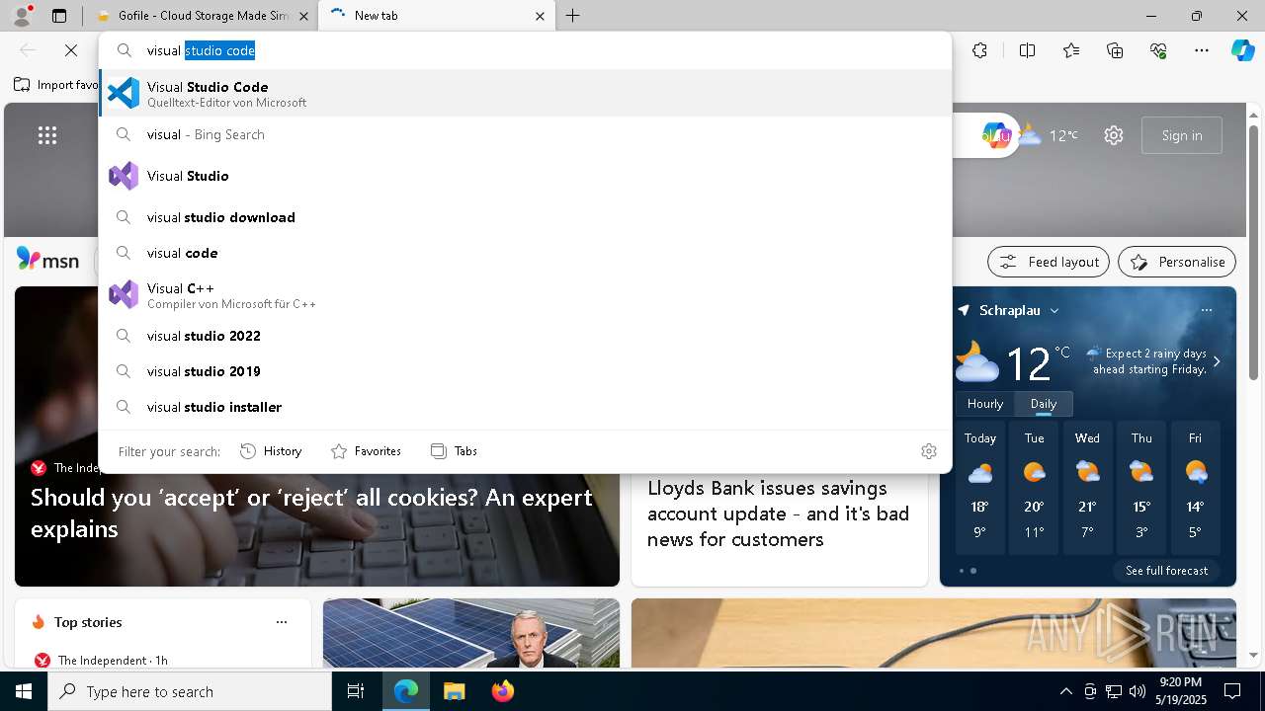Click the page vertical scrollbar thumb
This screenshot has height=711, width=1265.
[1253, 253]
